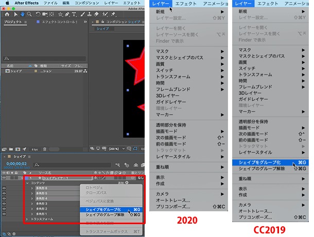The image size is (314, 237).
Task: Toggle visibility of 多角形 1
Action: click(x=4, y=214)
